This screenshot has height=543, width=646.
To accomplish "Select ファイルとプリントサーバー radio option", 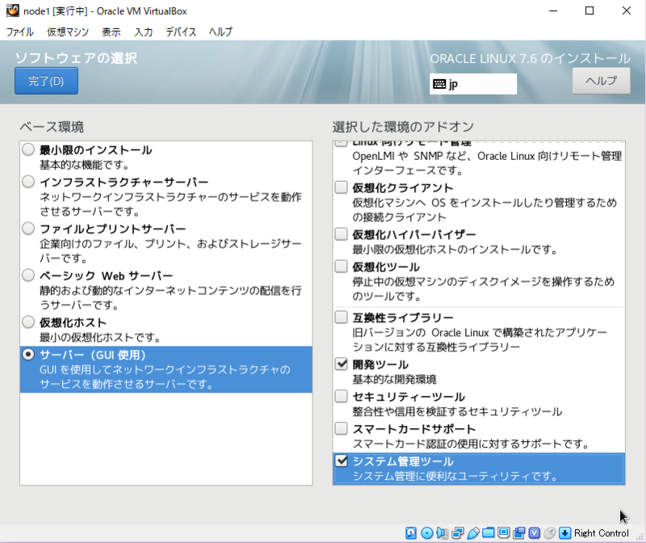I will click(28, 228).
